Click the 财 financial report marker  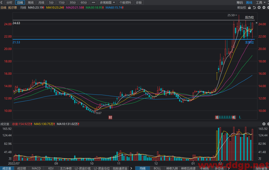[x=110, y=117]
